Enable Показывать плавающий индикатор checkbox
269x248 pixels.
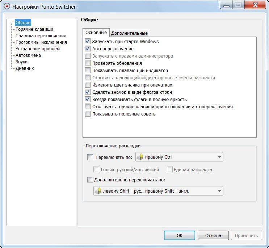point(88,70)
